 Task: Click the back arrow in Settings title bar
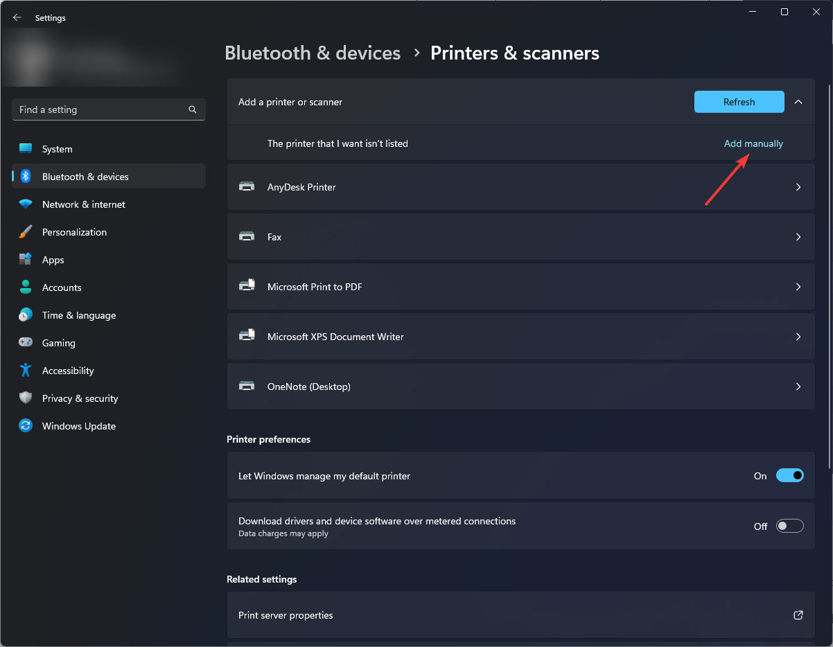coord(17,18)
